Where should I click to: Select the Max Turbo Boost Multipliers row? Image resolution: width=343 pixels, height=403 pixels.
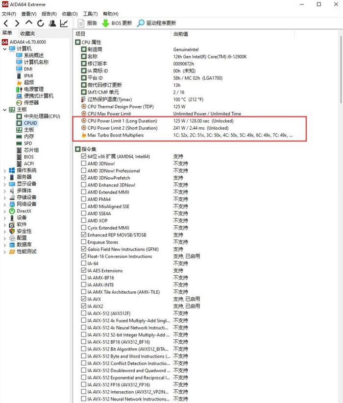click(187, 135)
